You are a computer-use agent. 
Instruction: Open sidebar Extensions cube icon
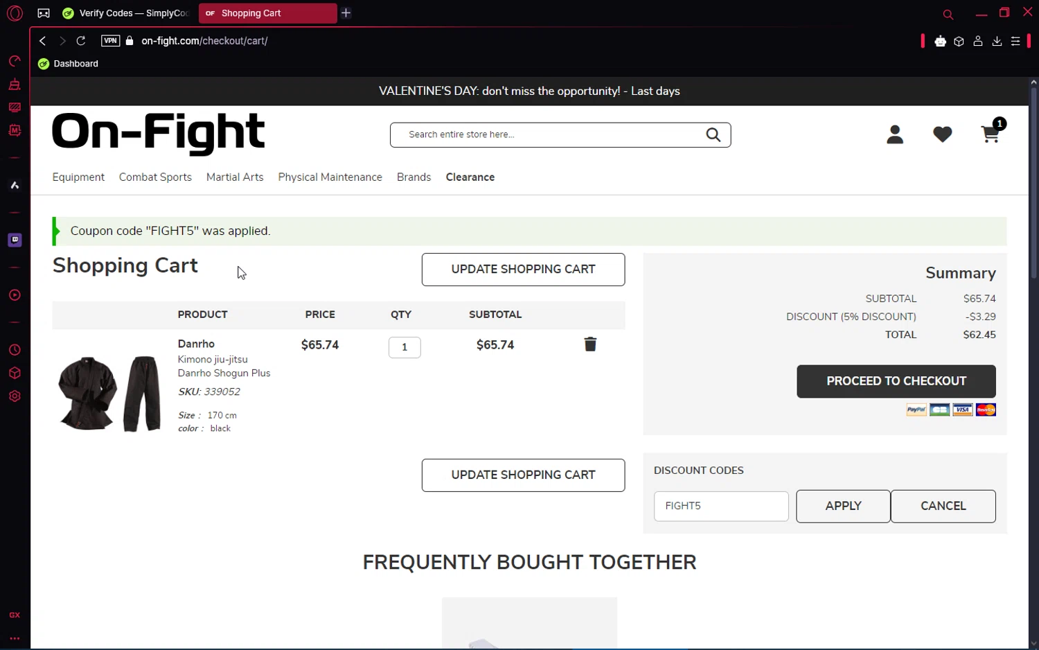[x=15, y=373]
